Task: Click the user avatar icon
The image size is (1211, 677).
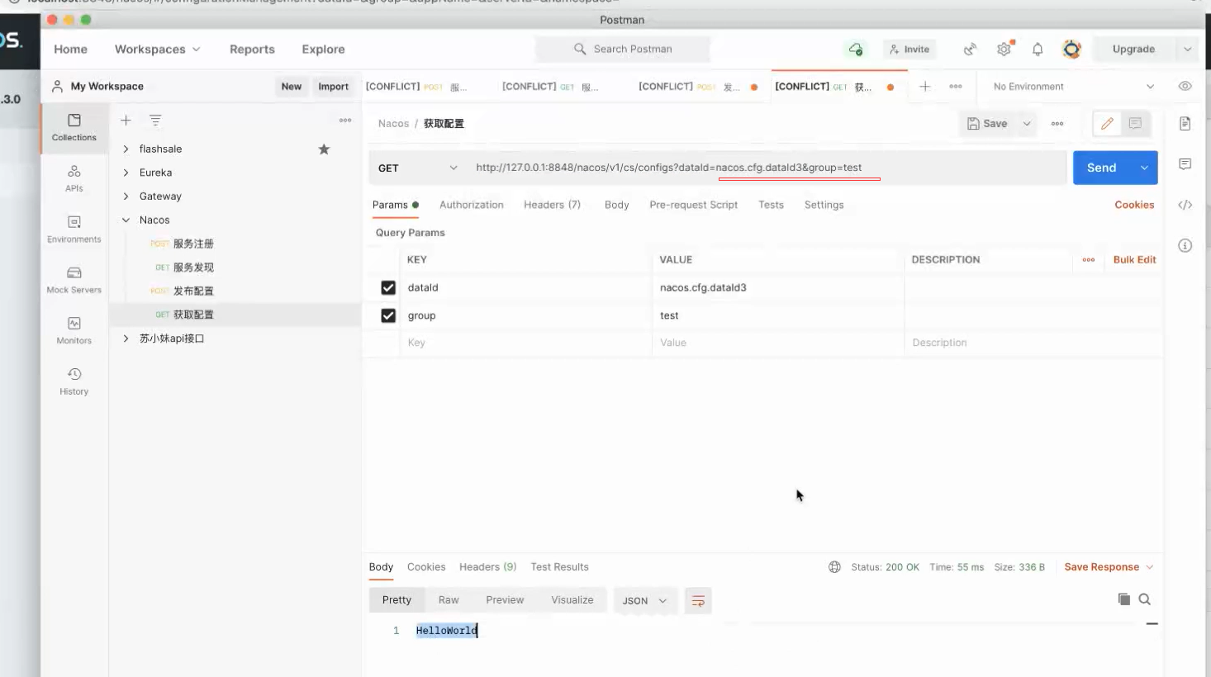Action: coord(1071,50)
